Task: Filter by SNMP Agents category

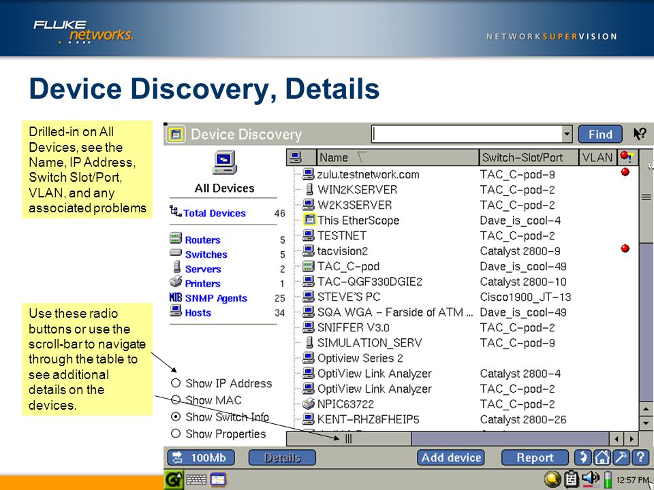Action: [216, 298]
